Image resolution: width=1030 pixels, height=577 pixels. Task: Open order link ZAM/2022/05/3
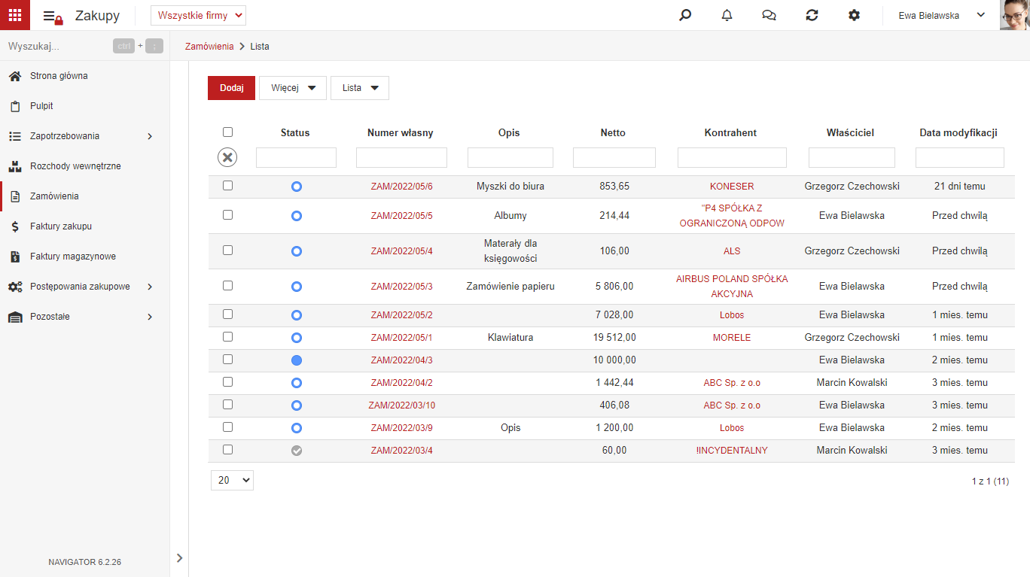point(401,287)
